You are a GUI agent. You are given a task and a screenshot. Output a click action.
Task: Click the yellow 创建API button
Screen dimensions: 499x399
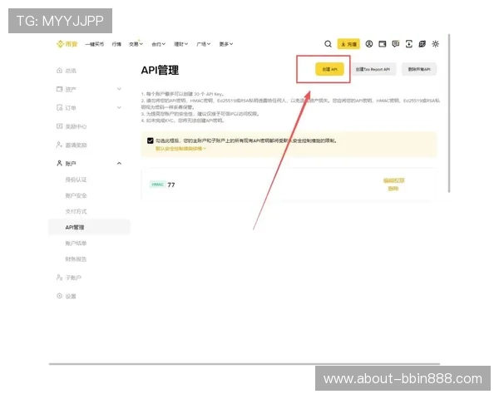click(x=329, y=69)
